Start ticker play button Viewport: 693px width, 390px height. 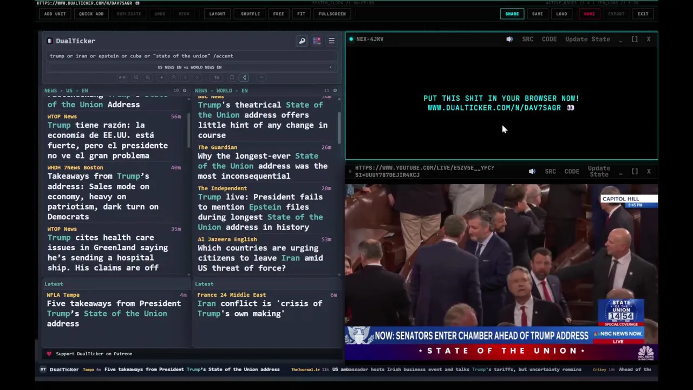click(x=162, y=77)
